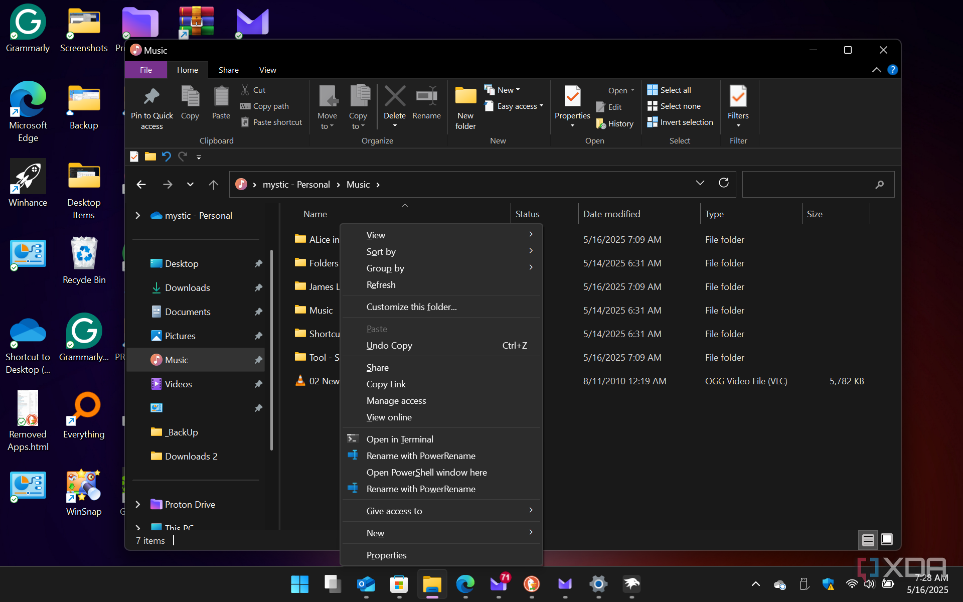Click Cut in the Clipboard group
963x602 pixels.
[x=253, y=90]
